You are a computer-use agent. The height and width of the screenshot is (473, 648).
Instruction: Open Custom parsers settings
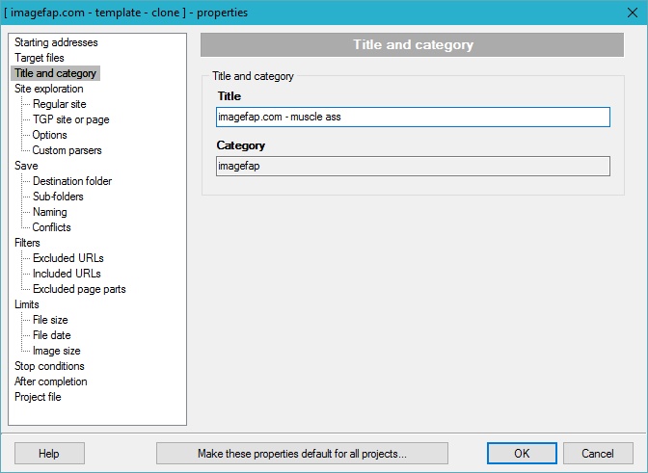(x=67, y=150)
